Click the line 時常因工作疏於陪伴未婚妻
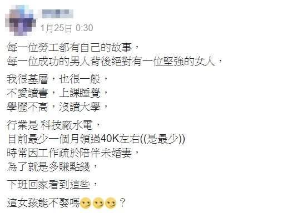 [69, 153]
